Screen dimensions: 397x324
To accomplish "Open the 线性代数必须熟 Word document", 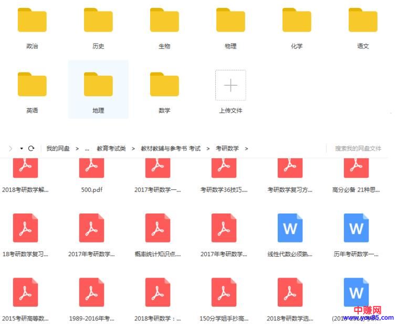I will [x=290, y=228].
